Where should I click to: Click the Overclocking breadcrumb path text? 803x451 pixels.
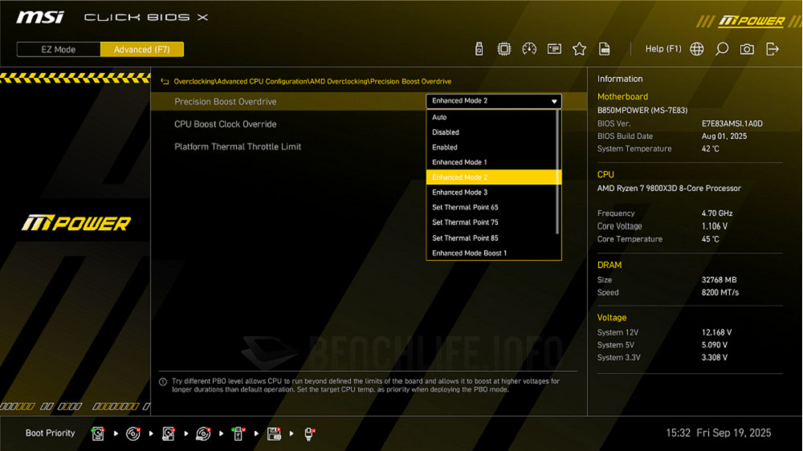312,81
